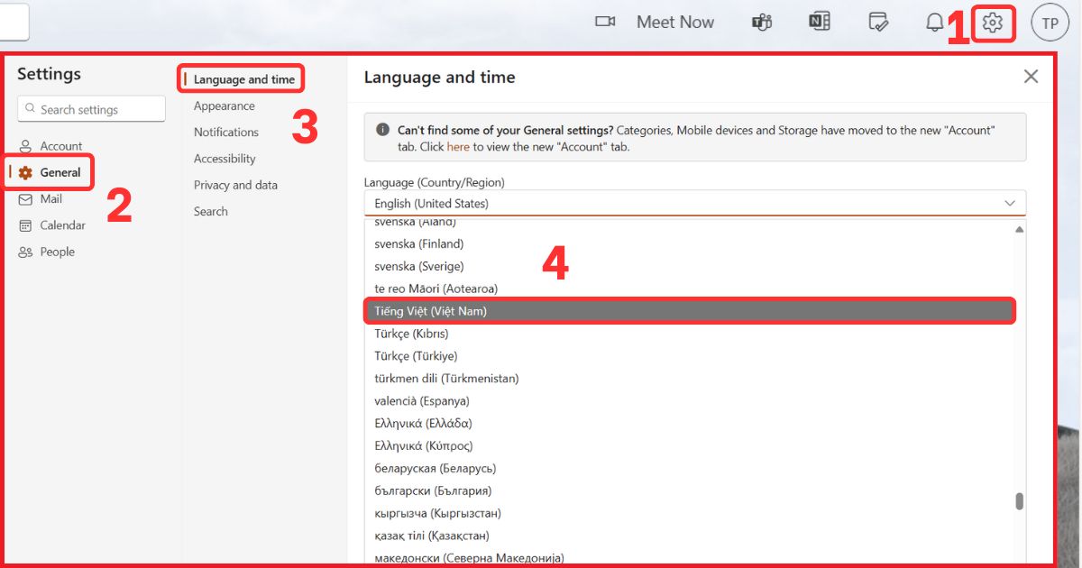This screenshot has width=1082, height=568.
Task: Open OneNote from the app bar
Action: pyautogui.click(x=819, y=22)
